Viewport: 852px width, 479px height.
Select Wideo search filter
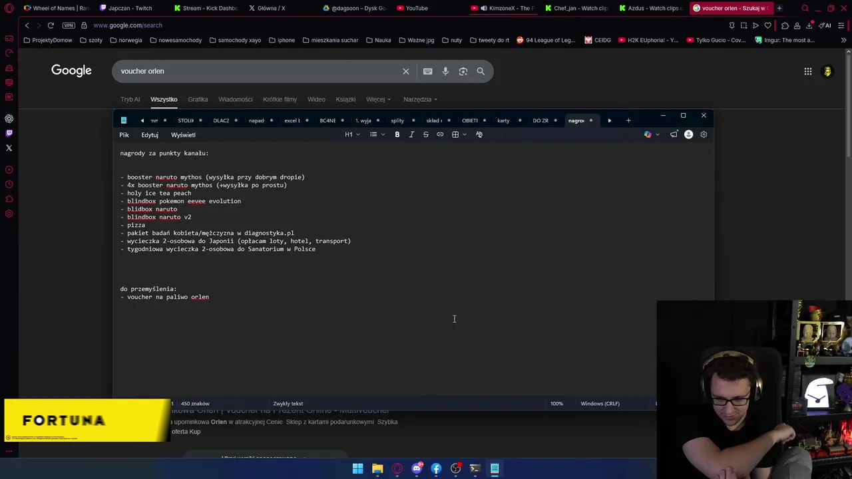(316, 99)
